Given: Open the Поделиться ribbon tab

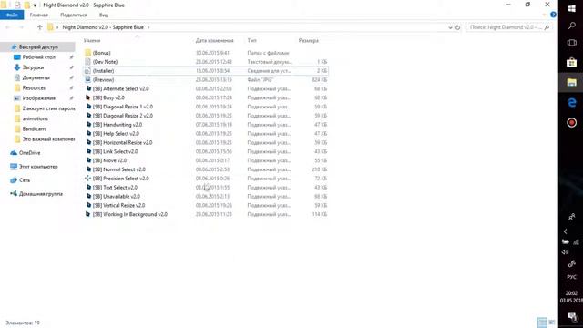Looking at the screenshot, I should pyautogui.click(x=74, y=15).
